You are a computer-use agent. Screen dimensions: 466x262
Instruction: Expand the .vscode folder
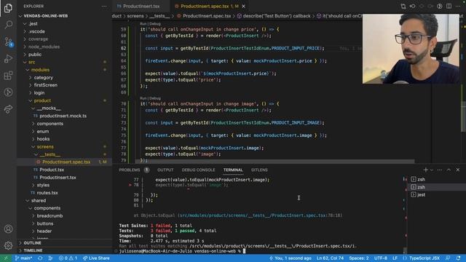[x=37, y=31]
